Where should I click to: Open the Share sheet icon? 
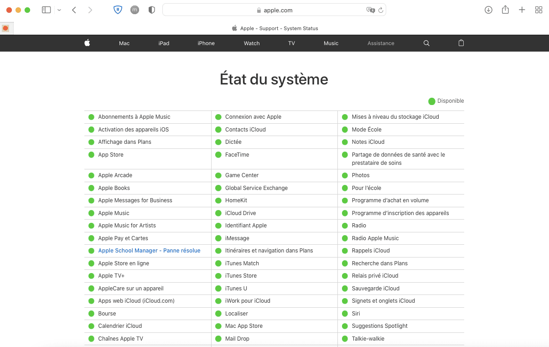[x=505, y=10]
